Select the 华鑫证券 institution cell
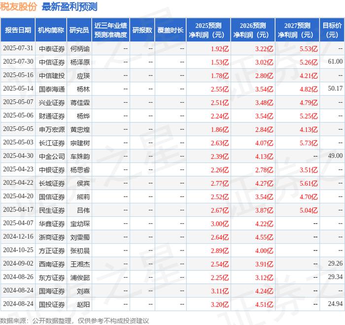Screen dimensions: 345x325 click(52, 224)
